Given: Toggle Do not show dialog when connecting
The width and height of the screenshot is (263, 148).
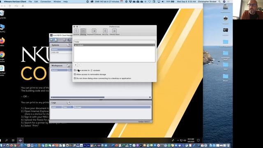Looking at the screenshot, I should (x=75, y=79).
